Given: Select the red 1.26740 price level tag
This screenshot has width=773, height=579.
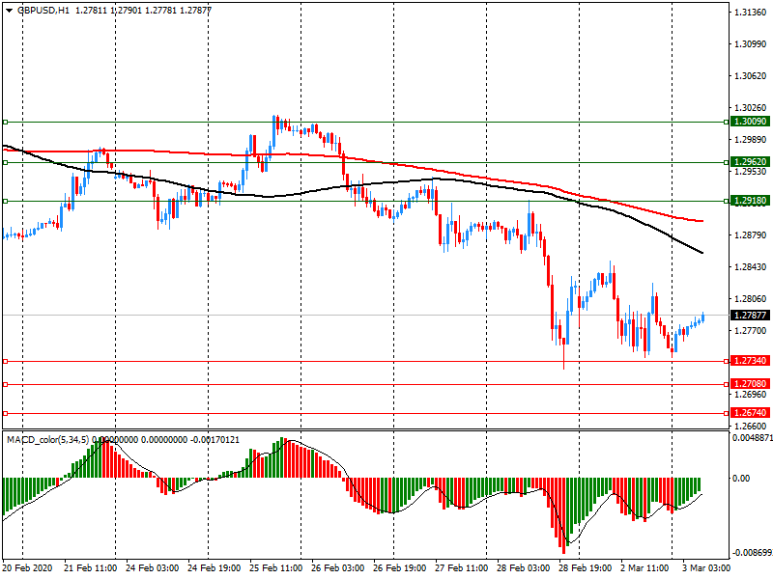Looking at the screenshot, I should [750, 413].
